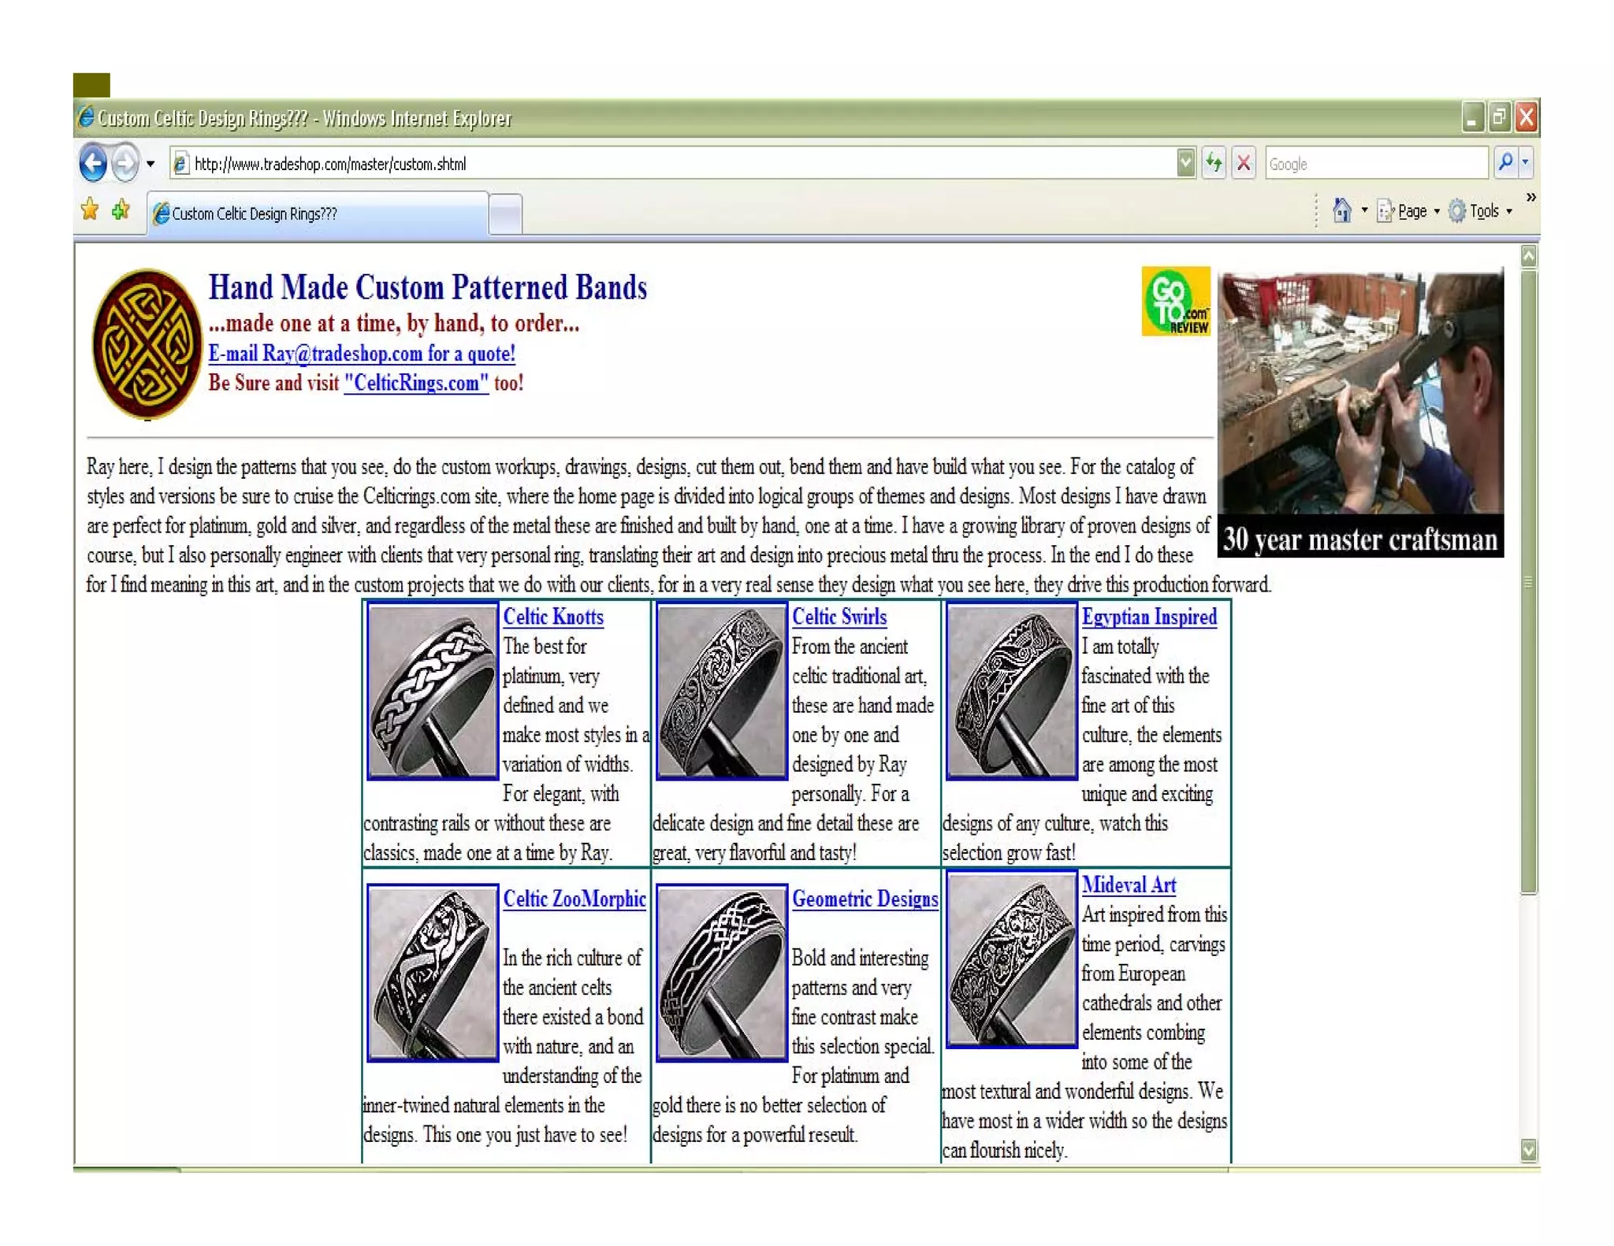
Task: Click the Stop loading red X icon
Action: 1244,164
